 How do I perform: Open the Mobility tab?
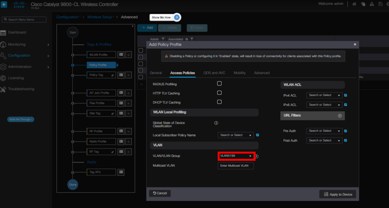click(240, 73)
